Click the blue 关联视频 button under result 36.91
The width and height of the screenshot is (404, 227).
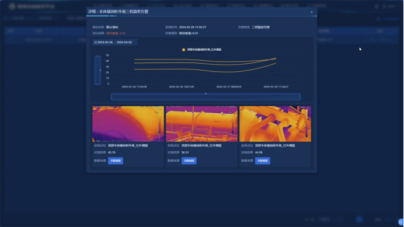pos(189,161)
